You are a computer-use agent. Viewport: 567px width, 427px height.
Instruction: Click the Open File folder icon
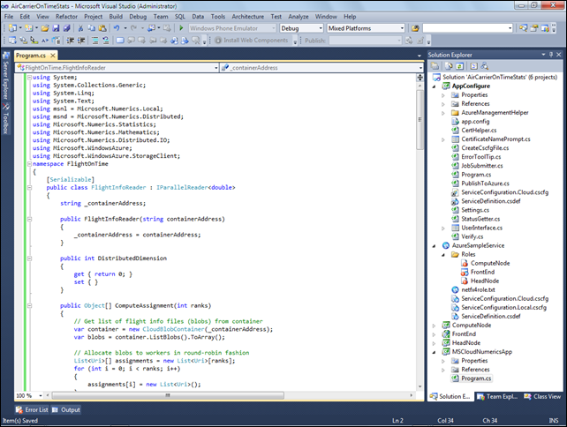coord(45,28)
